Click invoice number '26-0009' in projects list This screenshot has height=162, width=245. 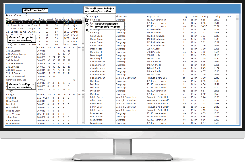tap(41, 80)
